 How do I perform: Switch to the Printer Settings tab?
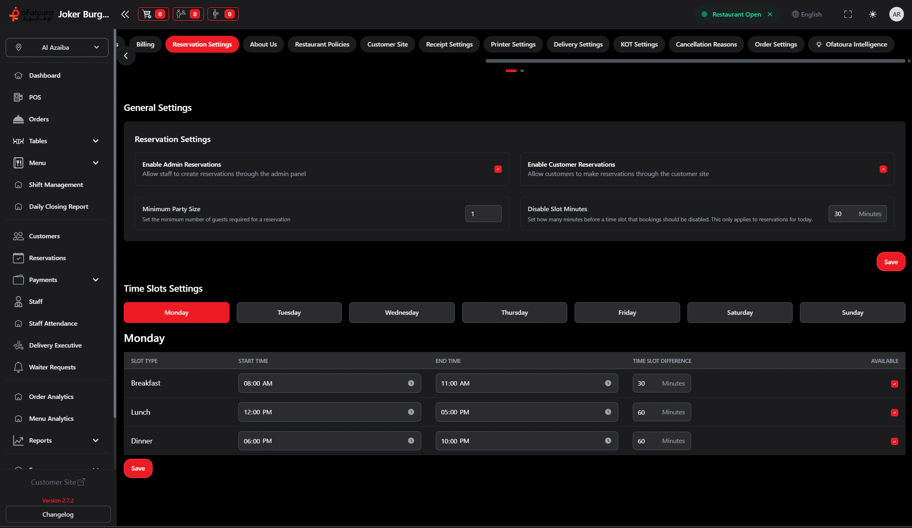click(513, 44)
